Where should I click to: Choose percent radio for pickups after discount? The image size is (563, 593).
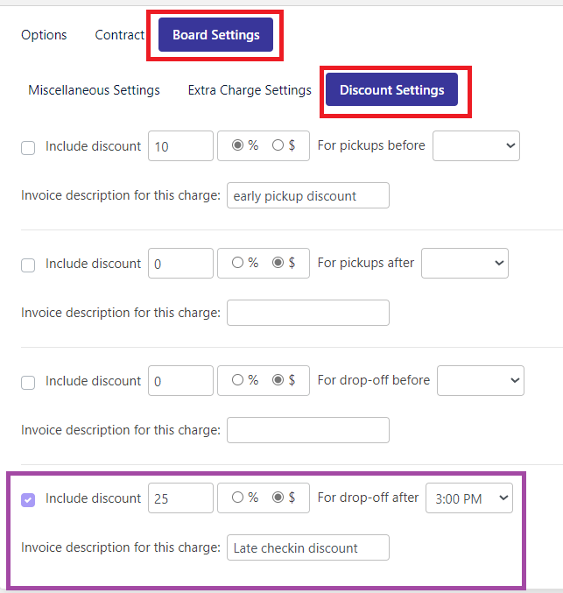click(237, 262)
